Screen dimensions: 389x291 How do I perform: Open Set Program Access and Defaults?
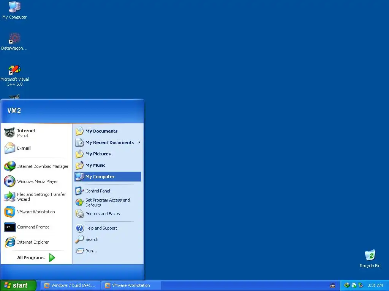(108, 202)
